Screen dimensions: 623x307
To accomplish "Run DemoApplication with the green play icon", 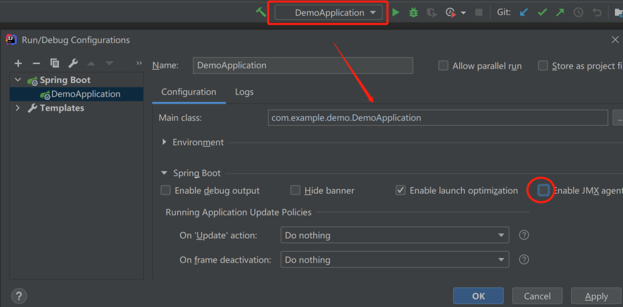I will click(x=396, y=13).
